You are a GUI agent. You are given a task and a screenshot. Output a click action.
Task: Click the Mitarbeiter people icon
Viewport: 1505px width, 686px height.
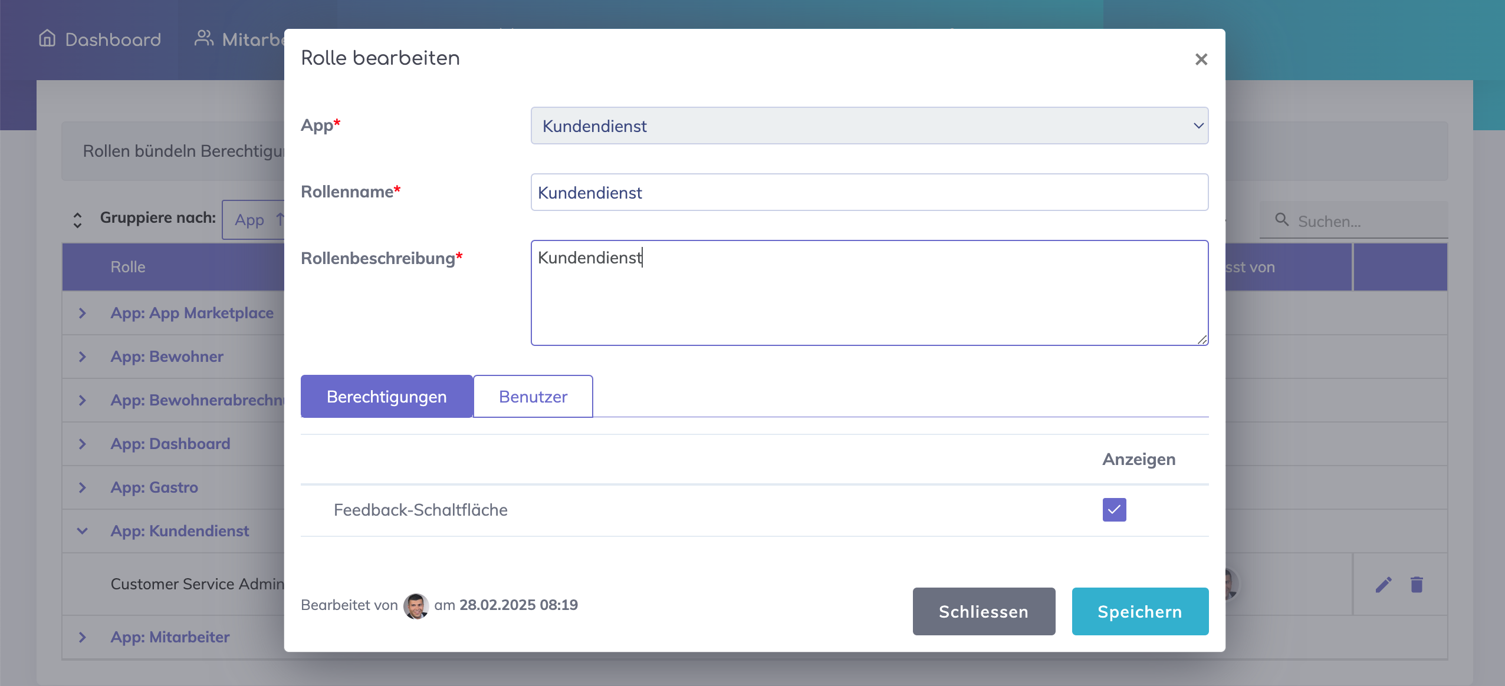203,38
